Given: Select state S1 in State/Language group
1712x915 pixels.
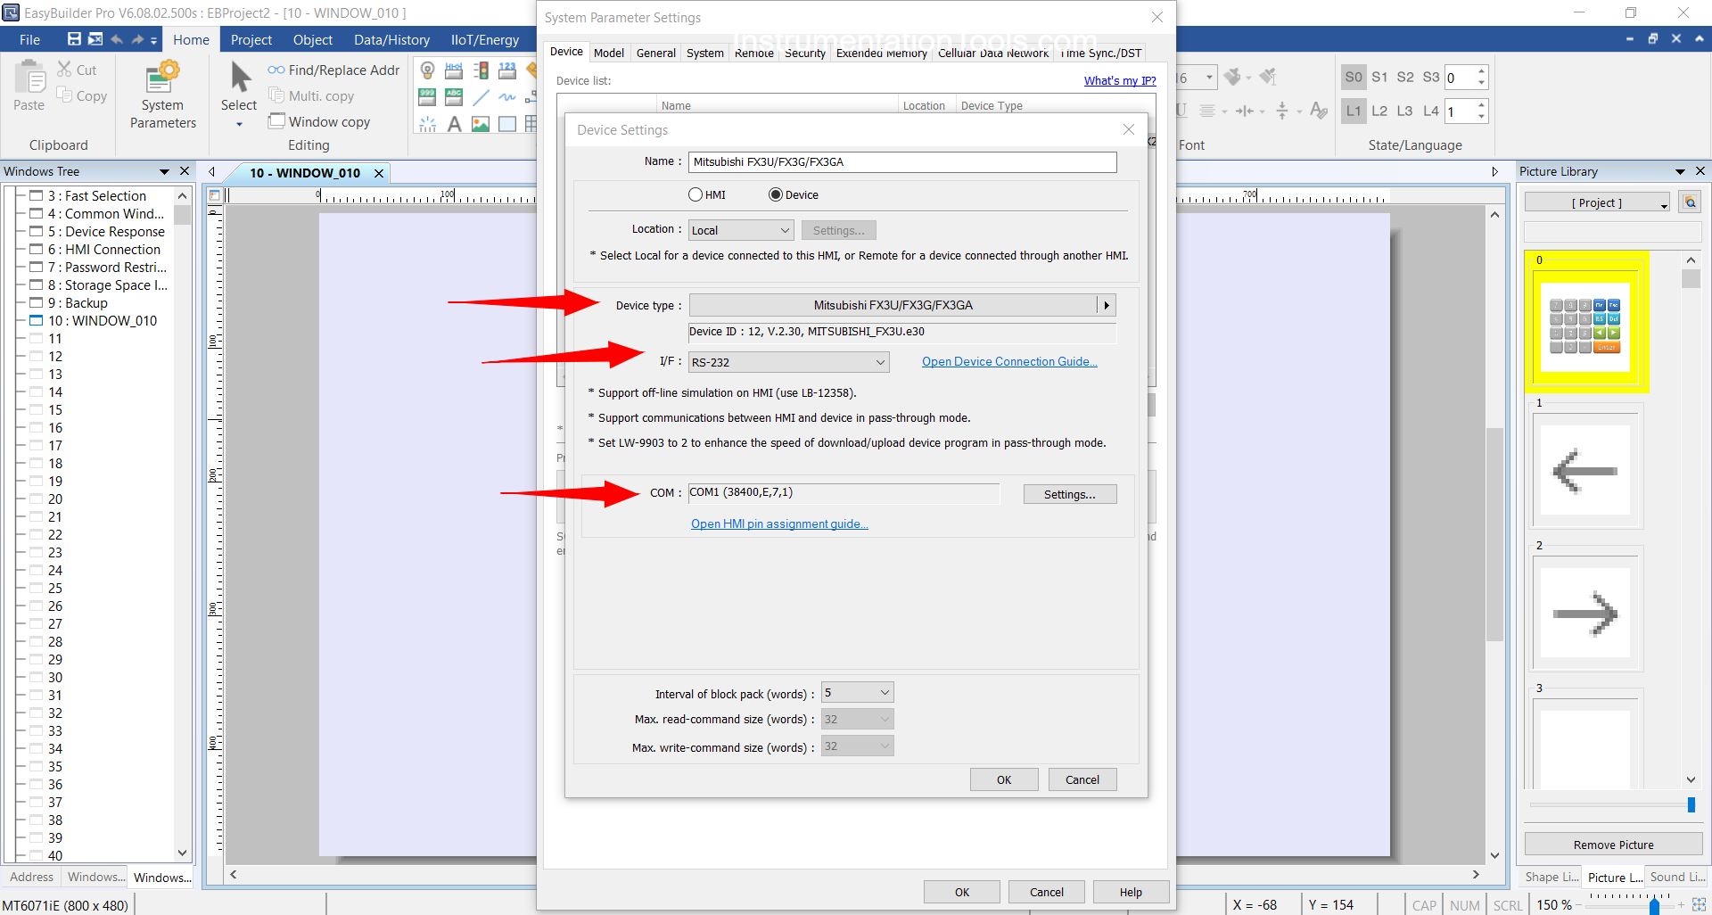Looking at the screenshot, I should [1379, 77].
